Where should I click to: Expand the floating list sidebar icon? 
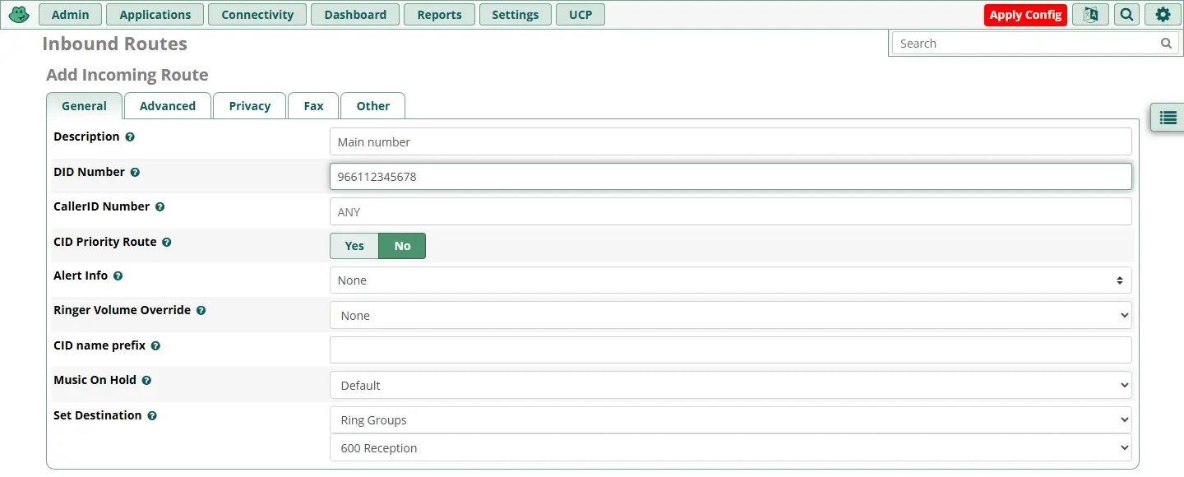coord(1168,118)
